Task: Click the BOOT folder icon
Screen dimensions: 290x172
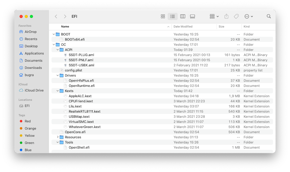Action: click(x=58, y=34)
